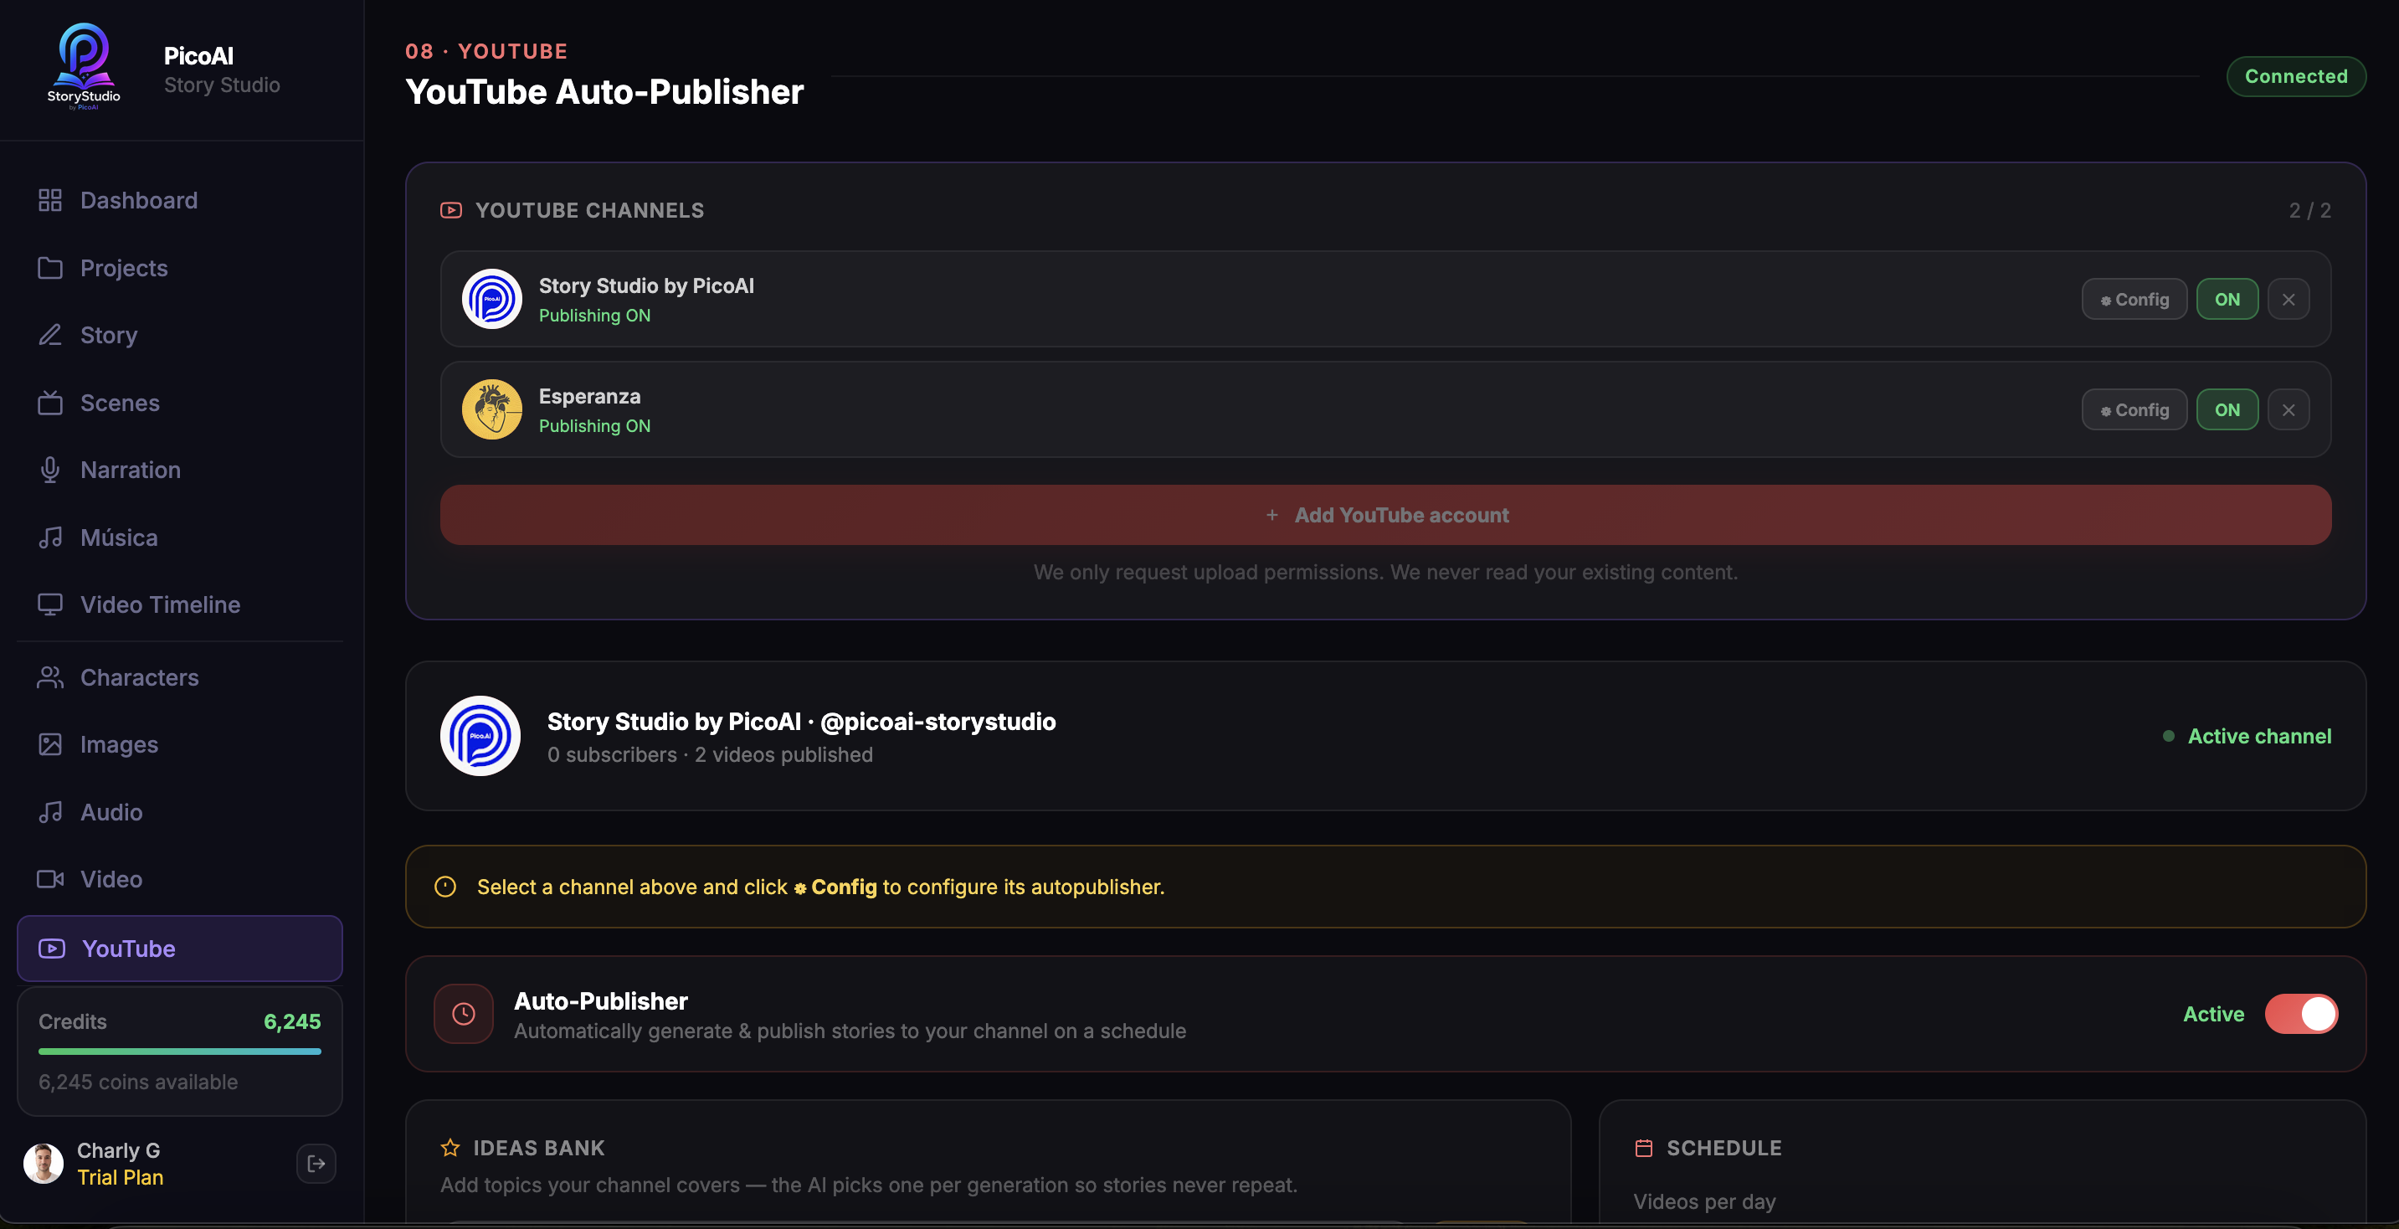Image resolution: width=2399 pixels, height=1229 pixels.
Task: Click Story Studio by PicoAI avatar in channel list
Action: point(491,299)
